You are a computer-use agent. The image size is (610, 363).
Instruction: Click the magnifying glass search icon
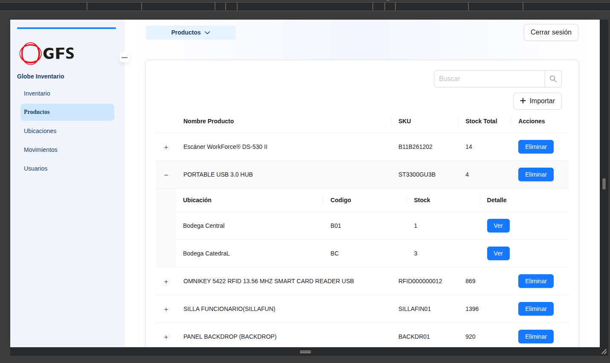[x=553, y=79]
